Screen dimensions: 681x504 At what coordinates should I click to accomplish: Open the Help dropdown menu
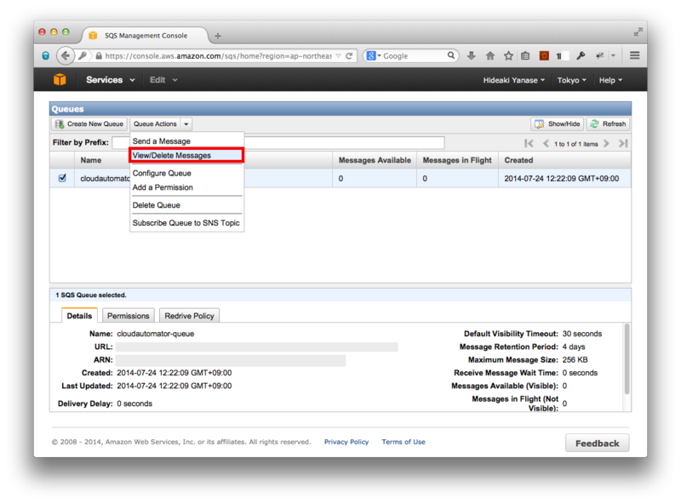[x=610, y=80]
